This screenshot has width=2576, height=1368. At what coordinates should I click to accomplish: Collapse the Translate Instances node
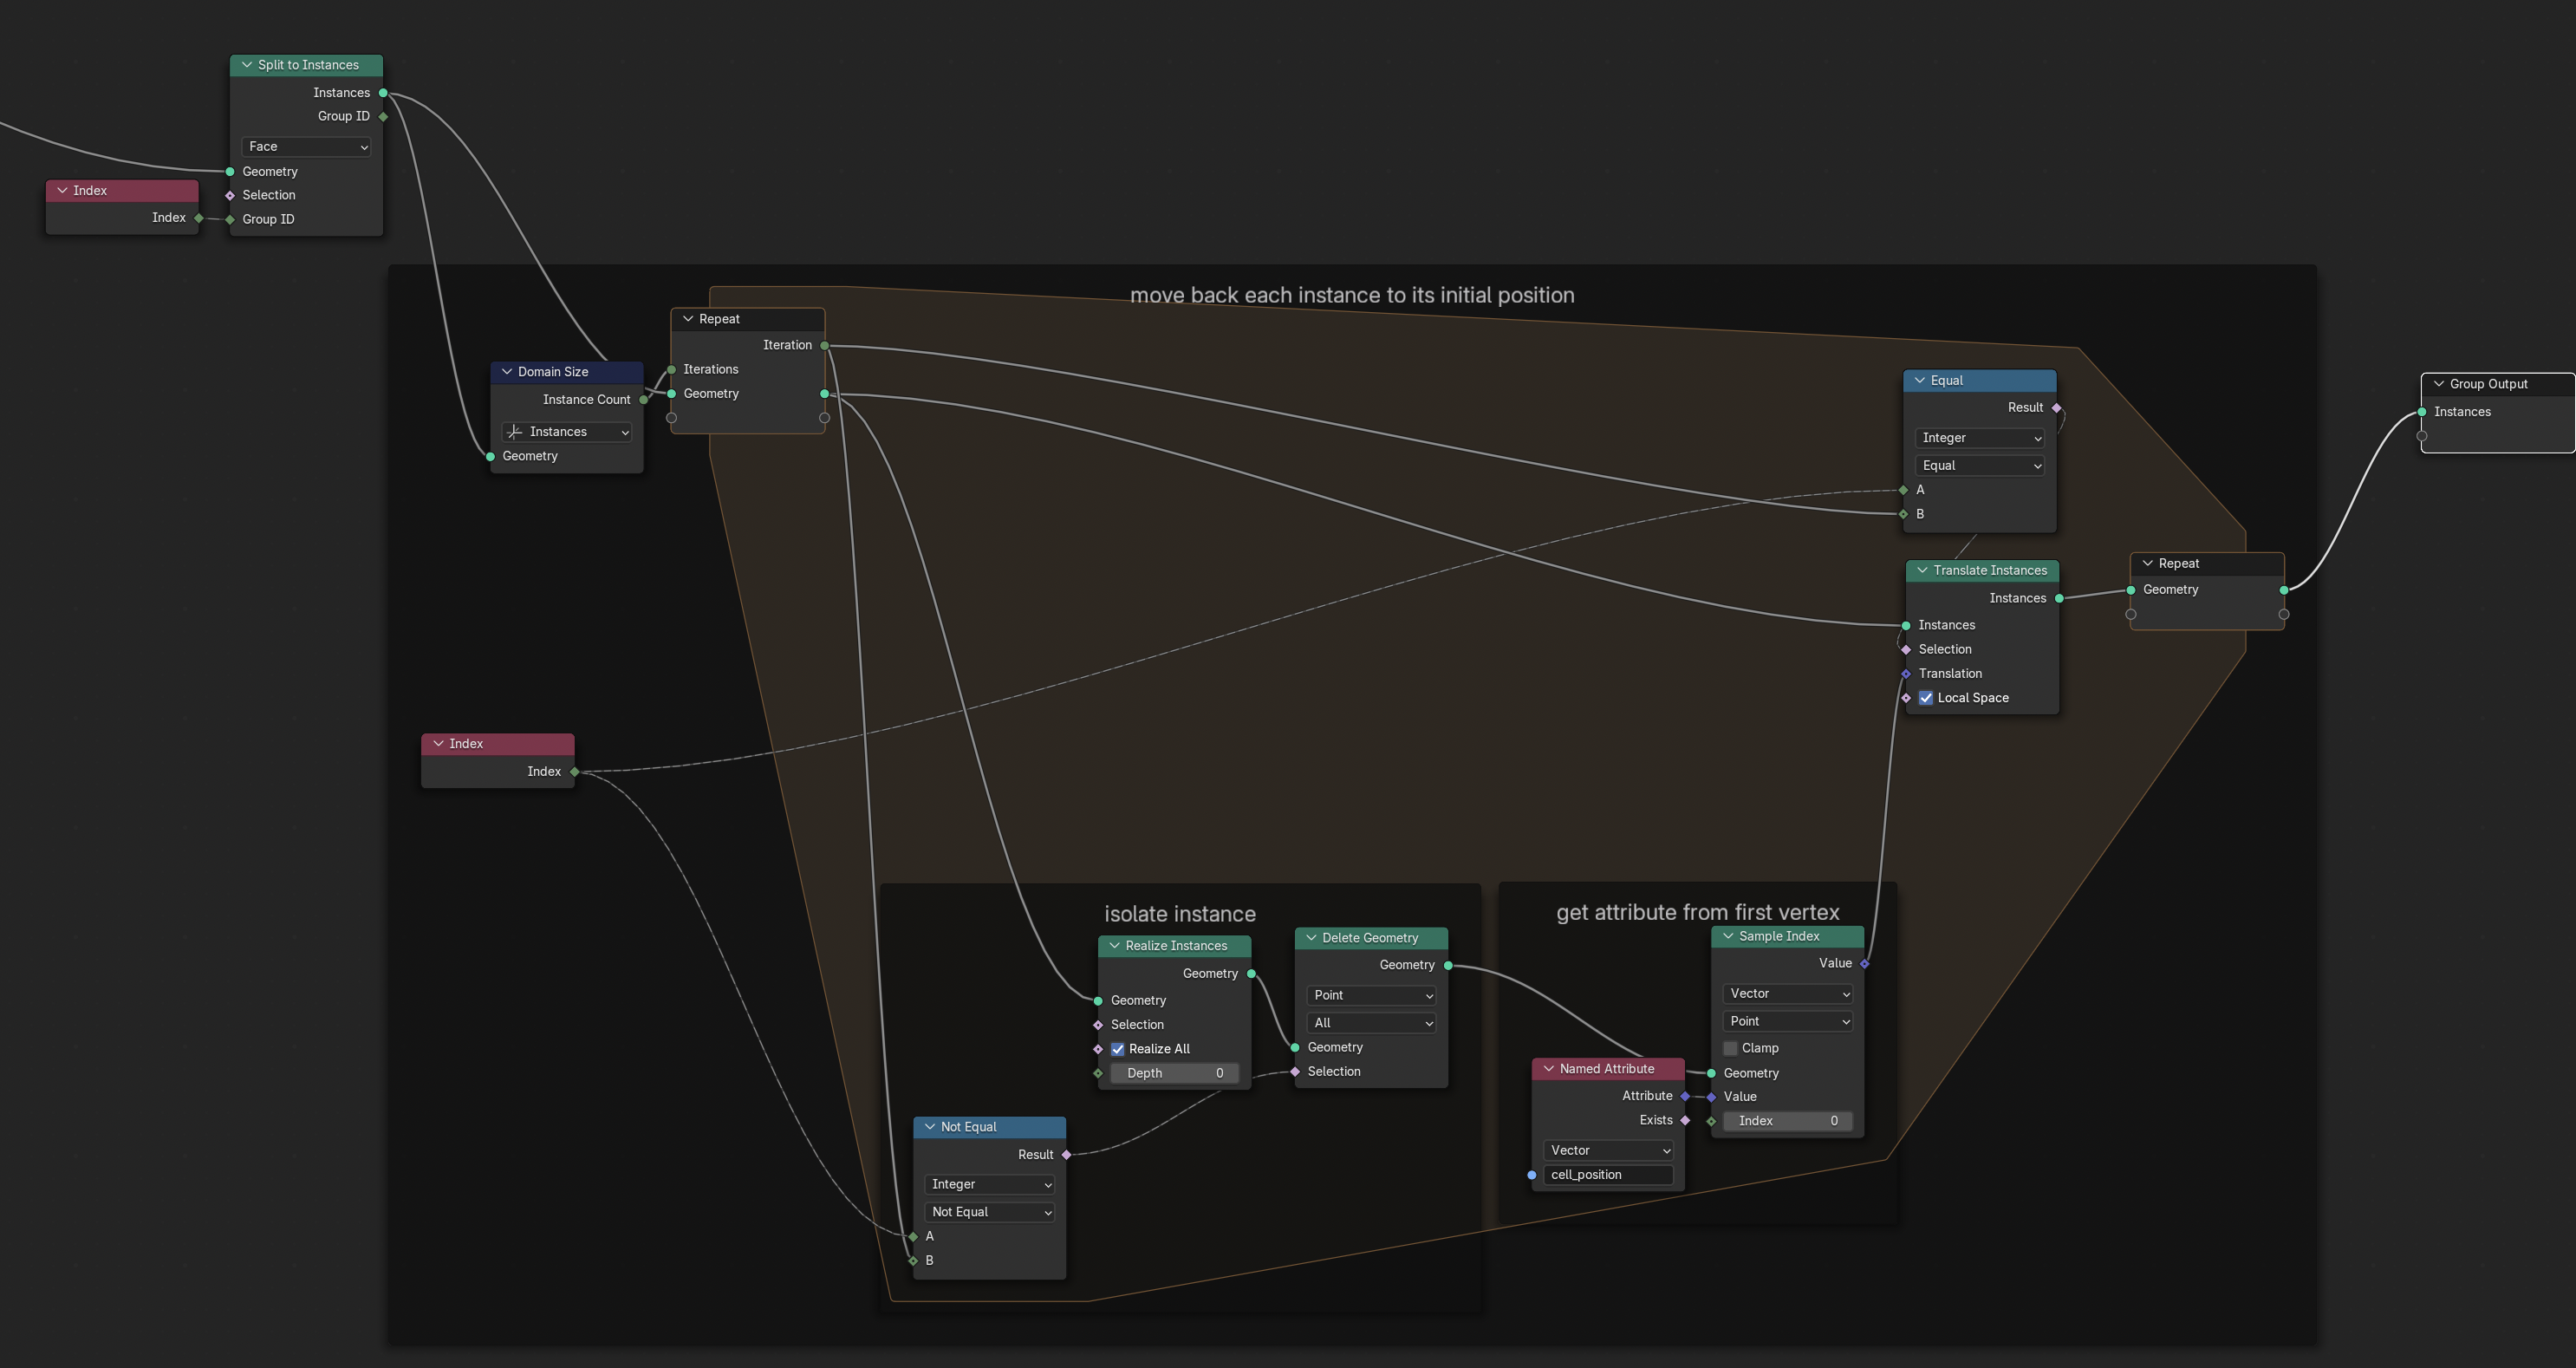coord(1922,571)
